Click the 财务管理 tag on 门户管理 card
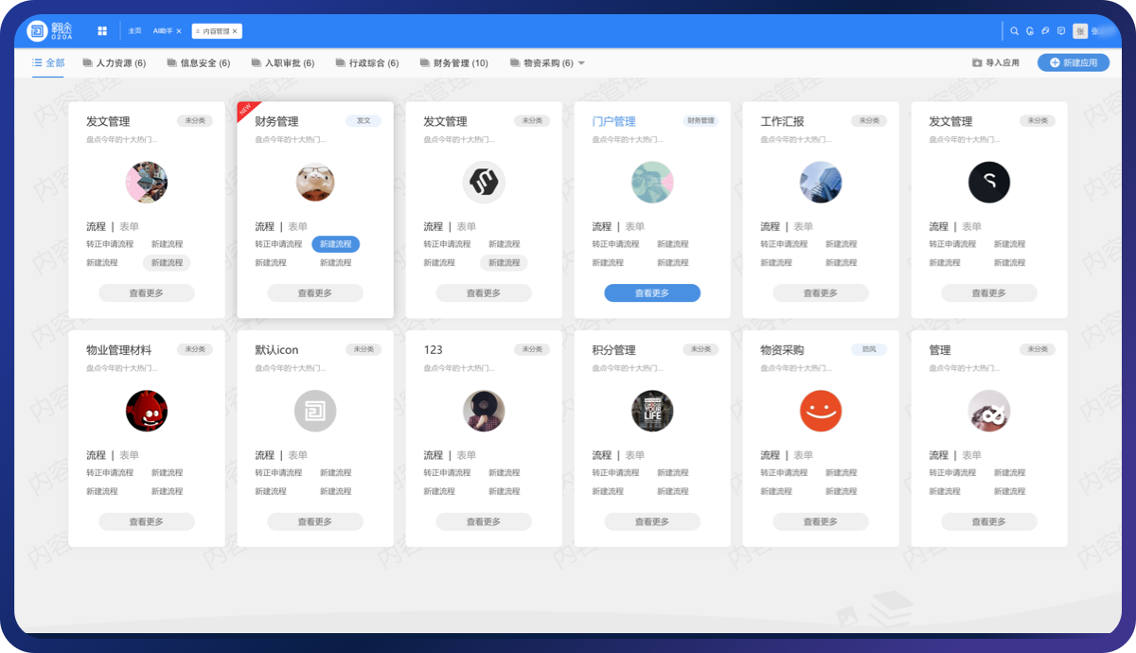 [x=701, y=121]
